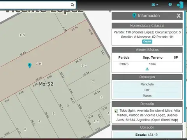Select parcel 6 on the map

point(53,114)
